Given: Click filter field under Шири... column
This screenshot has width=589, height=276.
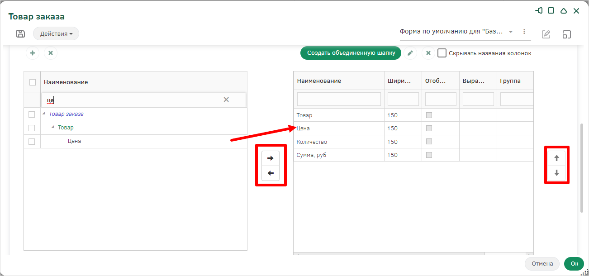Looking at the screenshot, I should tap(403, 99).
